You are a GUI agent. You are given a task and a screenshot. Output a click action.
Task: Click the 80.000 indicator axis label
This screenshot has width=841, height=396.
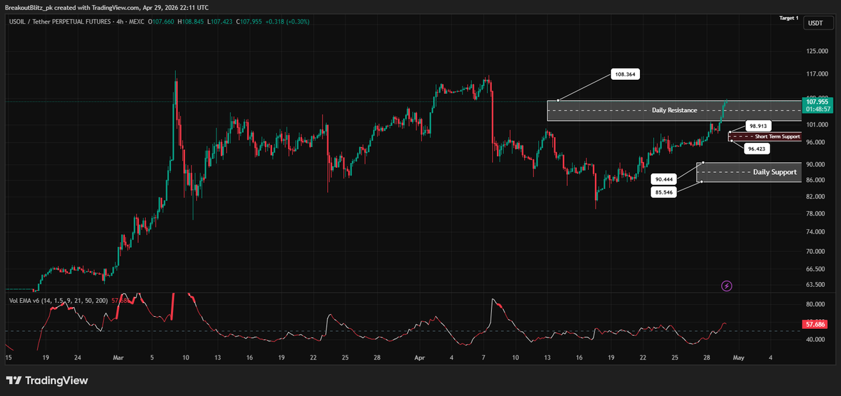coord(816,304)
